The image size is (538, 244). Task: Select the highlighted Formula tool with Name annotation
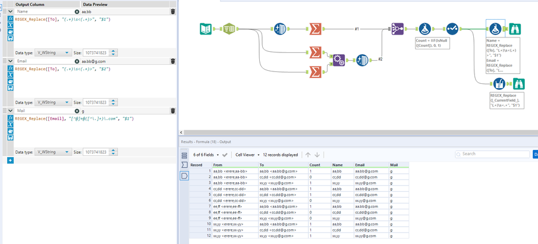click(495, 29)
